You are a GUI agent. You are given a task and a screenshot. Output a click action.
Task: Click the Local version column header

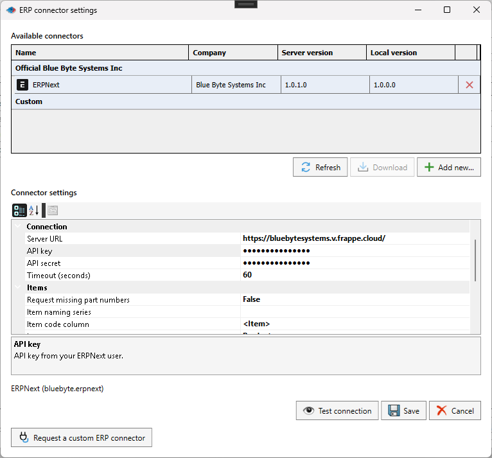tap(410, 53)
